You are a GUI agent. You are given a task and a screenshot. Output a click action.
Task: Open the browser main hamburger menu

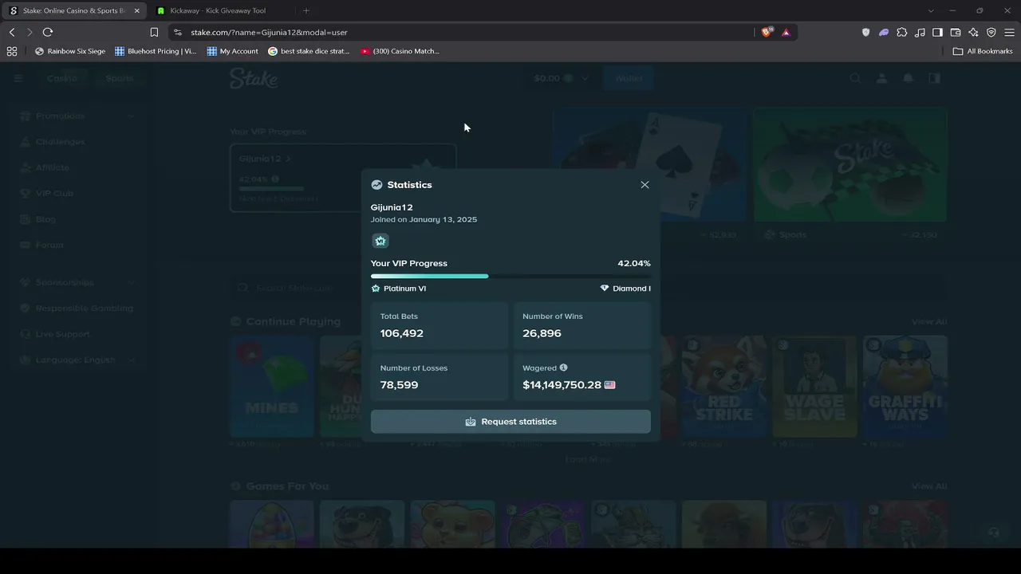point(1009,32)
